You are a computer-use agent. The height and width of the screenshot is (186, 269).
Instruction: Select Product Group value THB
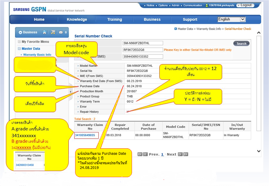click(130, 96)
